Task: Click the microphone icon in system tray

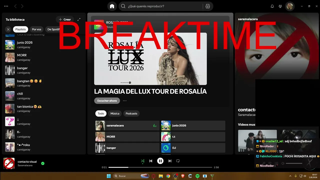Action: point(296,176)
